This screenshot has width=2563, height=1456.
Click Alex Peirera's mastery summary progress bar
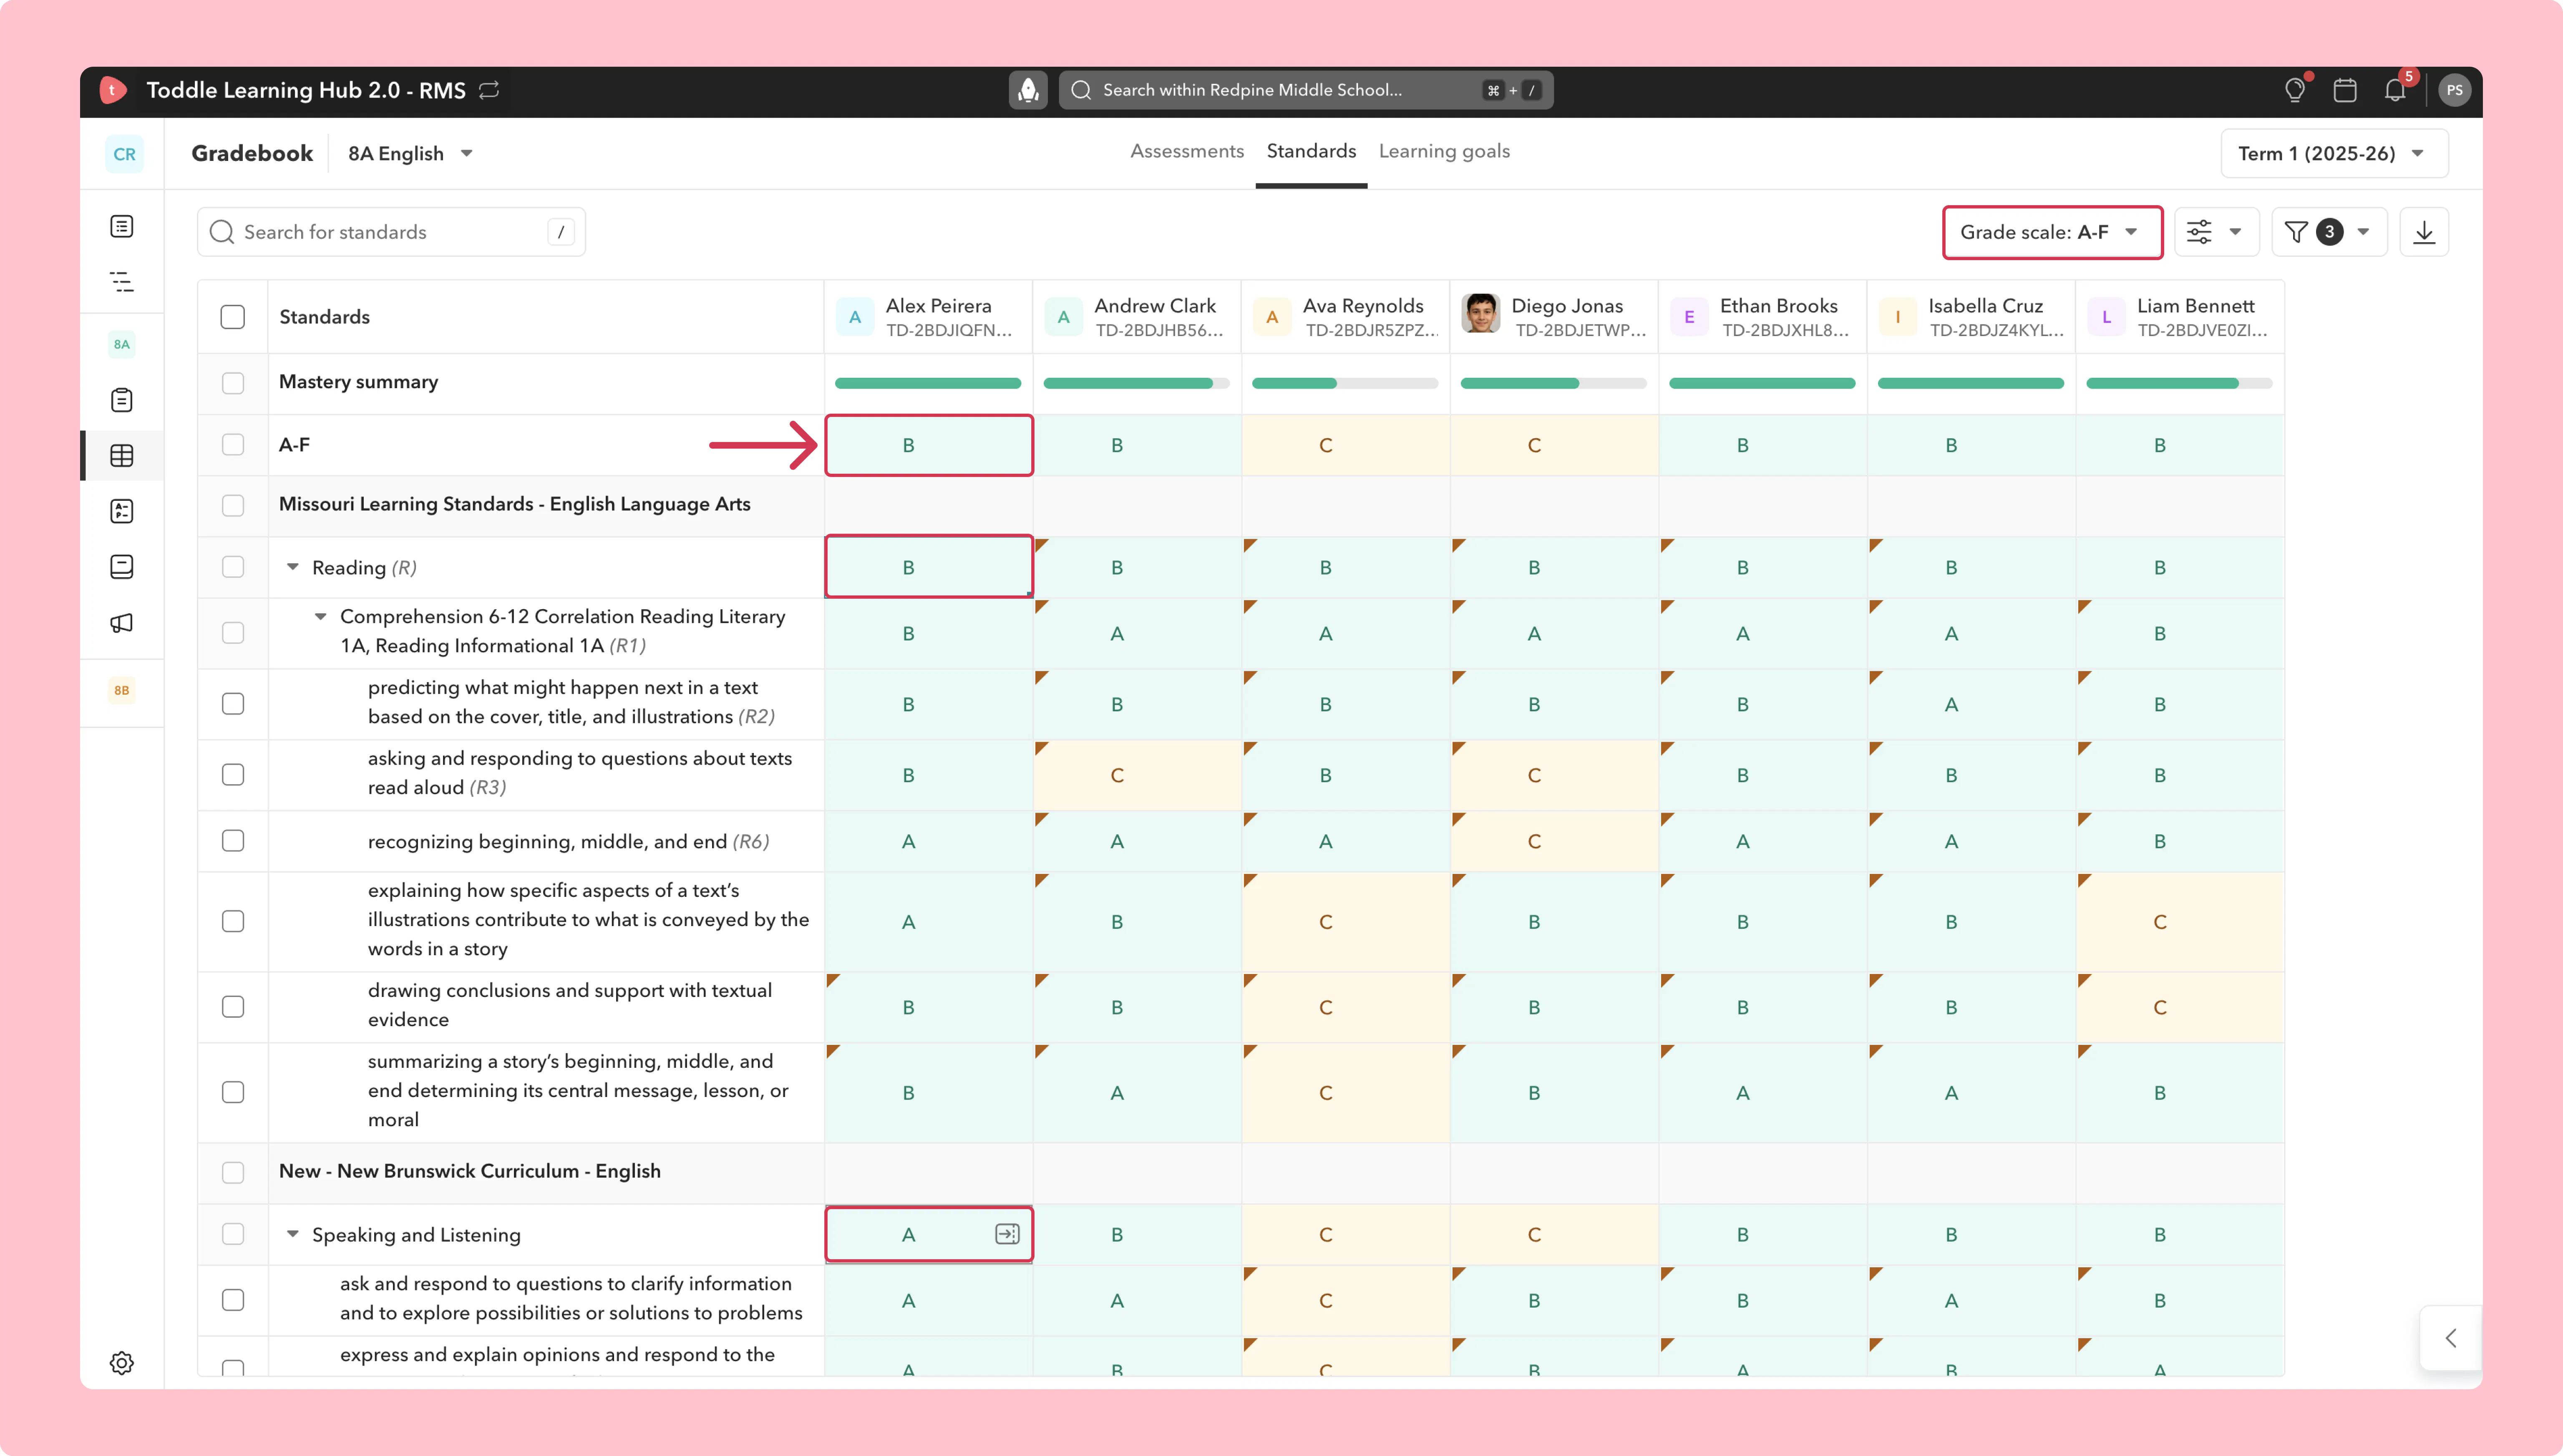(928, 383)
